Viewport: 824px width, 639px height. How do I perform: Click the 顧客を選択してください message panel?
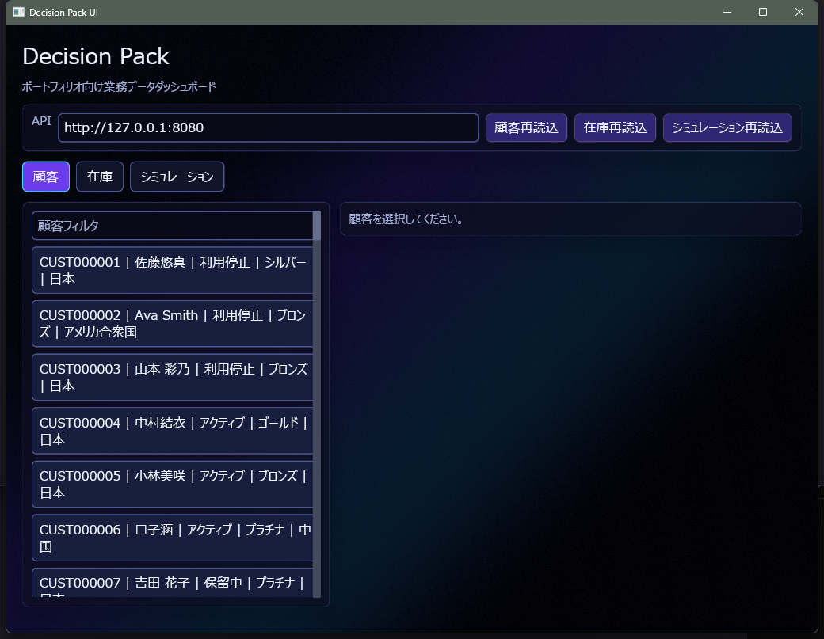(570, 219)
